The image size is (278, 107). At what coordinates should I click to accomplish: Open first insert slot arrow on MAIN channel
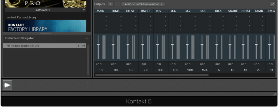pyautogui.click(x=106, y=16)
